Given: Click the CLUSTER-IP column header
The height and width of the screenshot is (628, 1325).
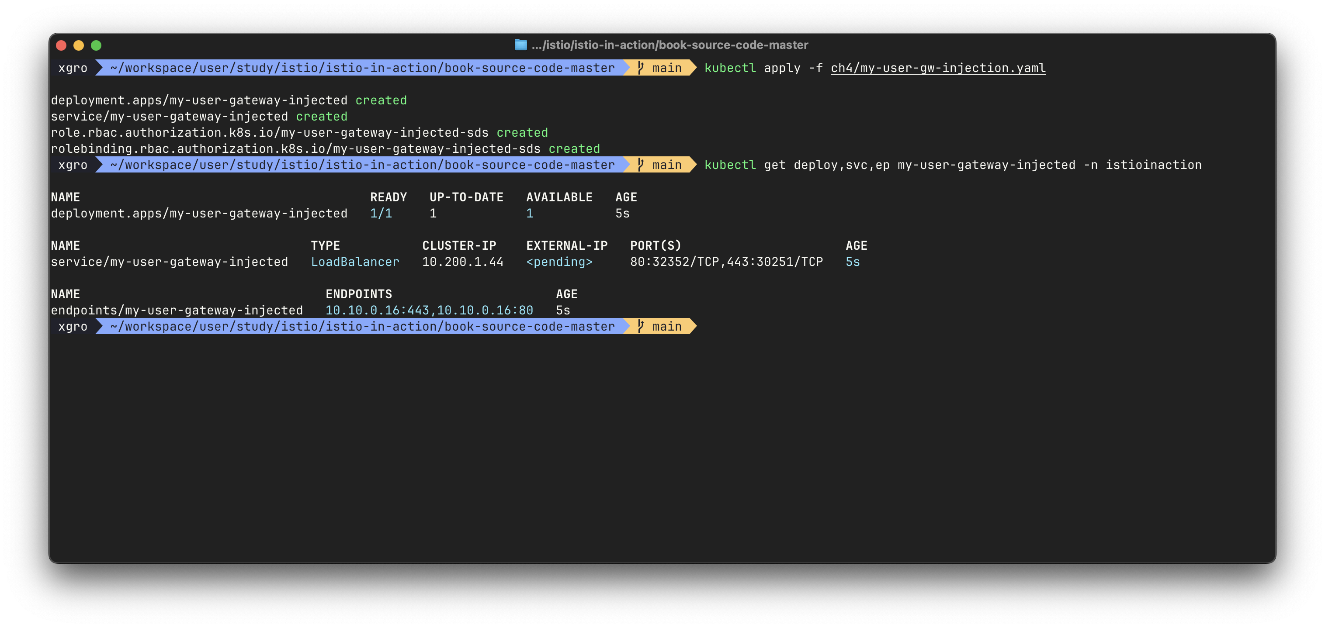Looking at the screenshot, I should coord(459,245).
